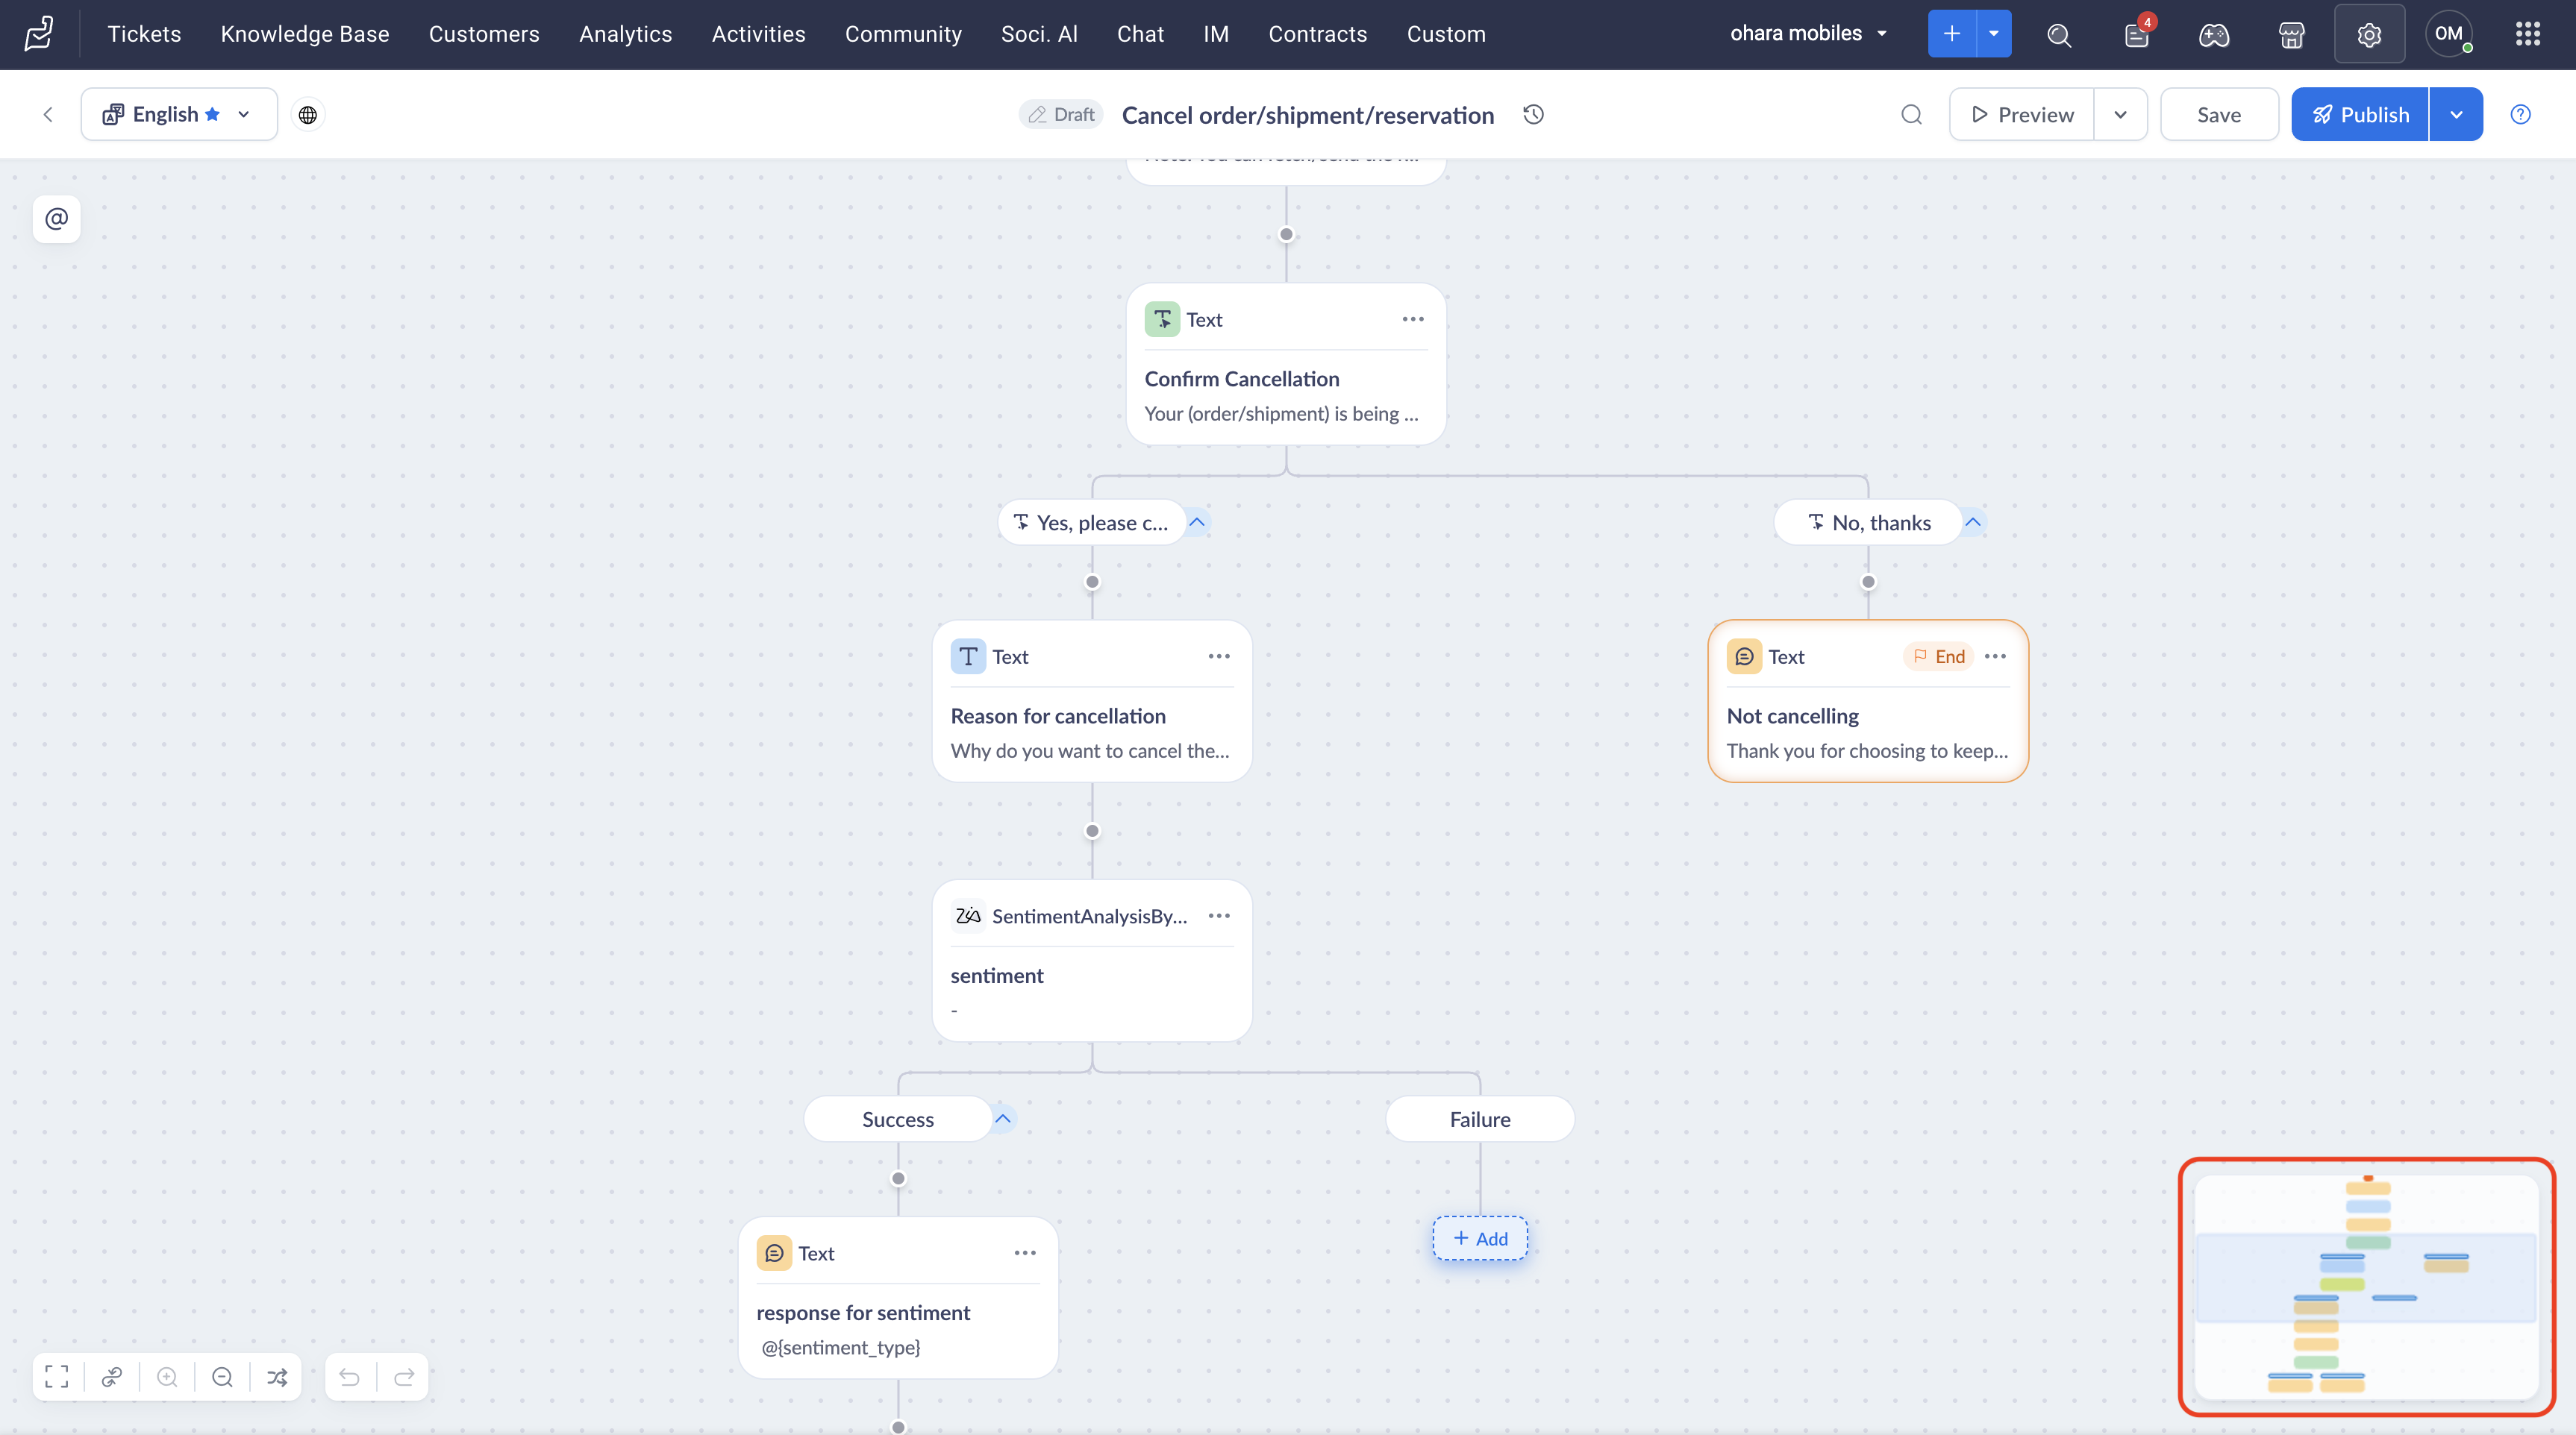Collapse the Yes, please c... branch
This screenshot has height=1435, width=2576.
click(x=1197, y=523)
